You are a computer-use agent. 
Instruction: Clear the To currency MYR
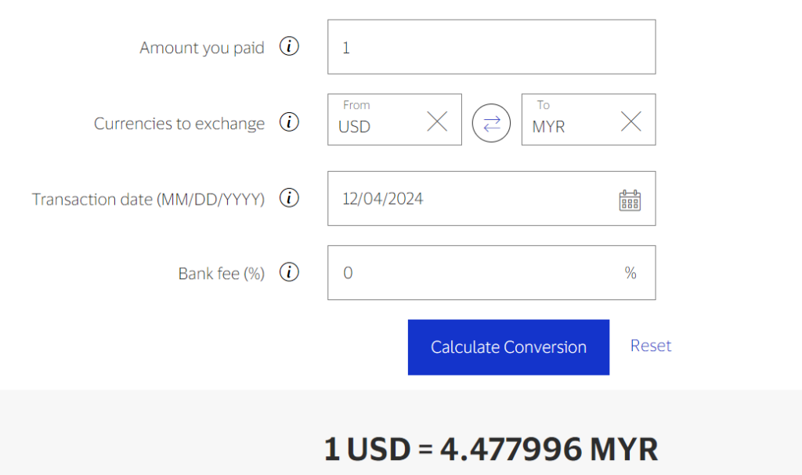(630, 121)
